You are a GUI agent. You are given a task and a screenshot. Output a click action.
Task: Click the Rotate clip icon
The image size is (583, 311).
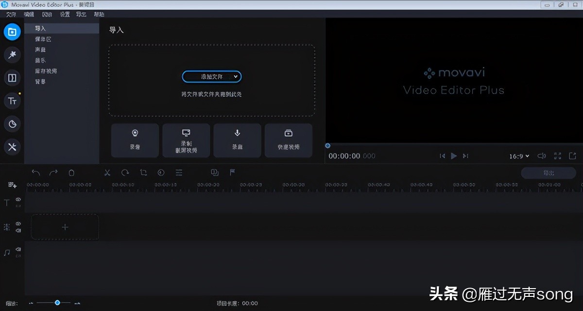pos(125,173)
